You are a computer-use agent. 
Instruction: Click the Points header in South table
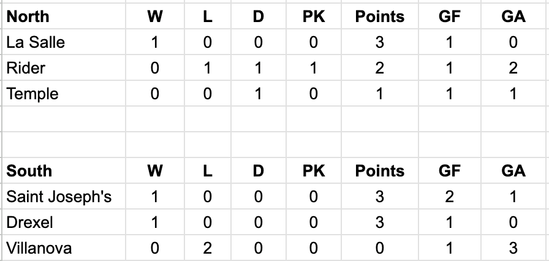point(379,171)
